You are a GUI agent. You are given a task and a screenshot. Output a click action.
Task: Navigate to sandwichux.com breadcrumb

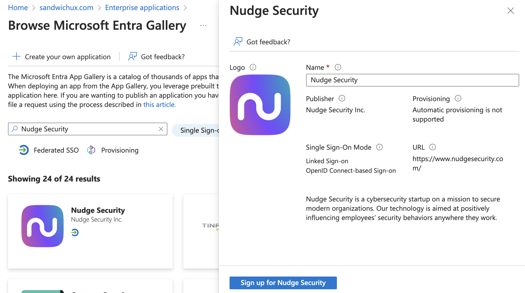(66, 8)
